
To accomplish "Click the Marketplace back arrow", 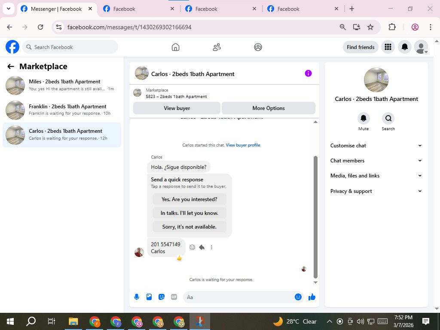I will pyautogui.click(x=11, y=67).
